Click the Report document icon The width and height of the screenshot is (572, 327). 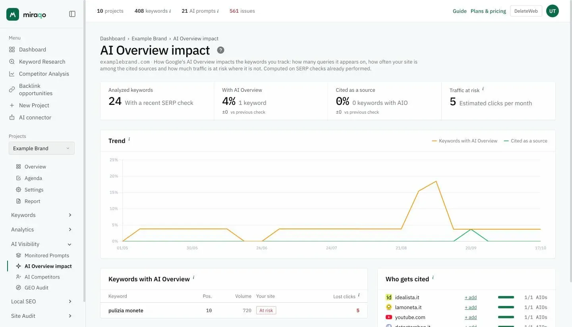coord(18,201)
